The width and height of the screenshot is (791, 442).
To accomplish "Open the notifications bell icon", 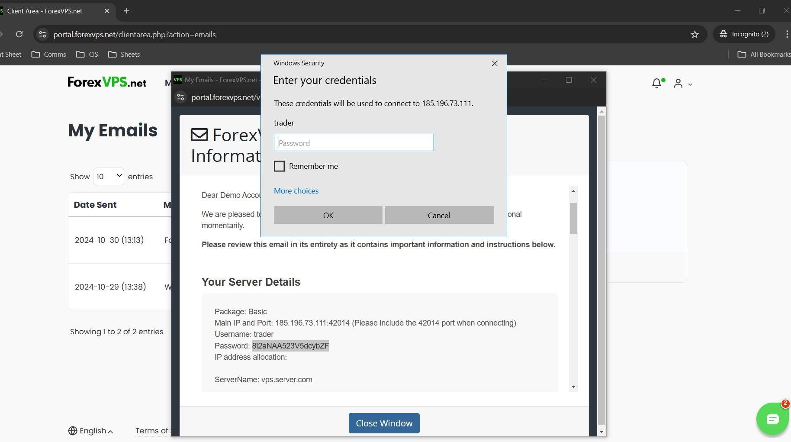I will pyautogui.click(x=657, y=83).
